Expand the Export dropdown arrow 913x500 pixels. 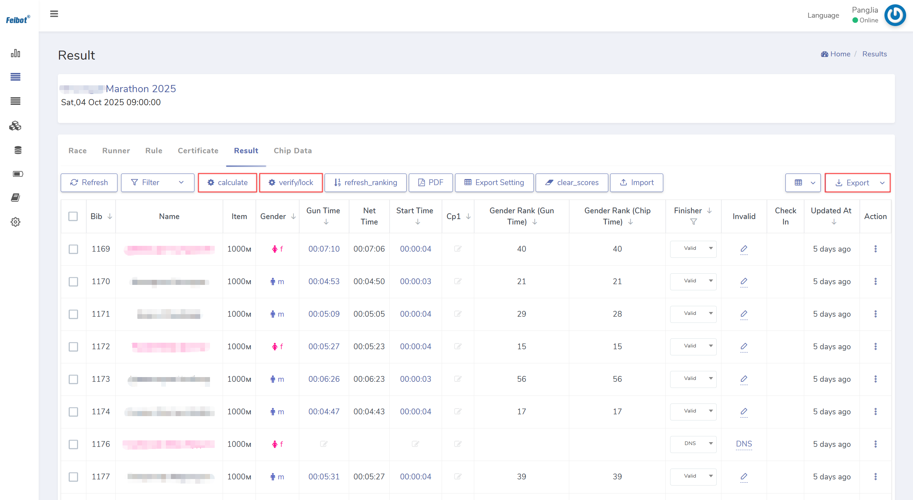[x=882, y=183]
